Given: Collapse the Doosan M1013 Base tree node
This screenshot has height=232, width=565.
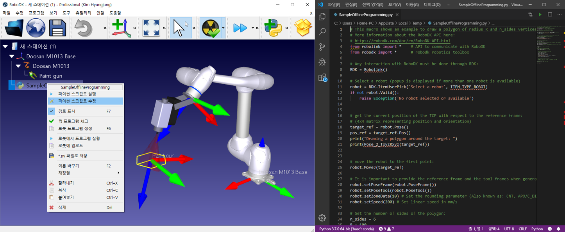Looking at the screenshot, I should coord(12,57).
